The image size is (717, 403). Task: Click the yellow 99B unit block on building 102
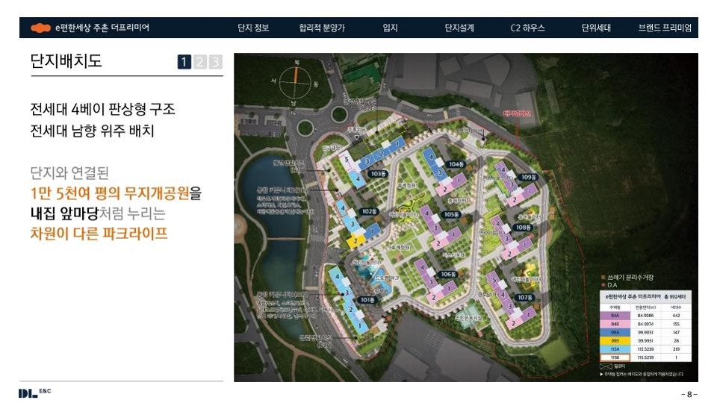click(356, 240)
